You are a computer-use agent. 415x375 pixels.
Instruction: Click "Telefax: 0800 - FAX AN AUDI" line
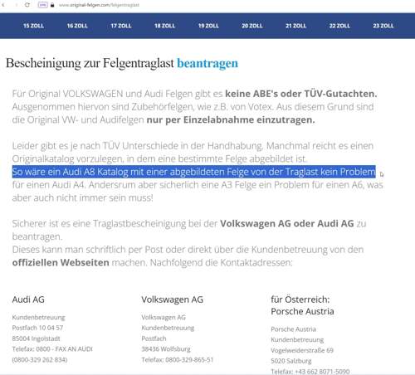52,349
